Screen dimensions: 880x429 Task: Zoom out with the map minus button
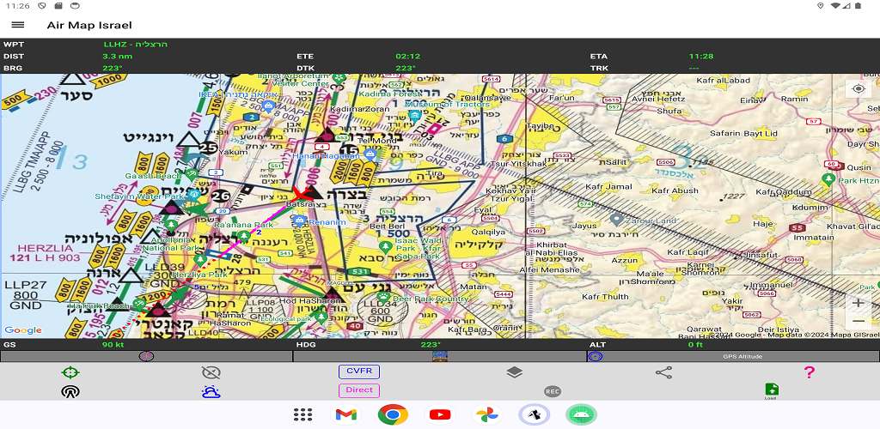click(859, 321)
